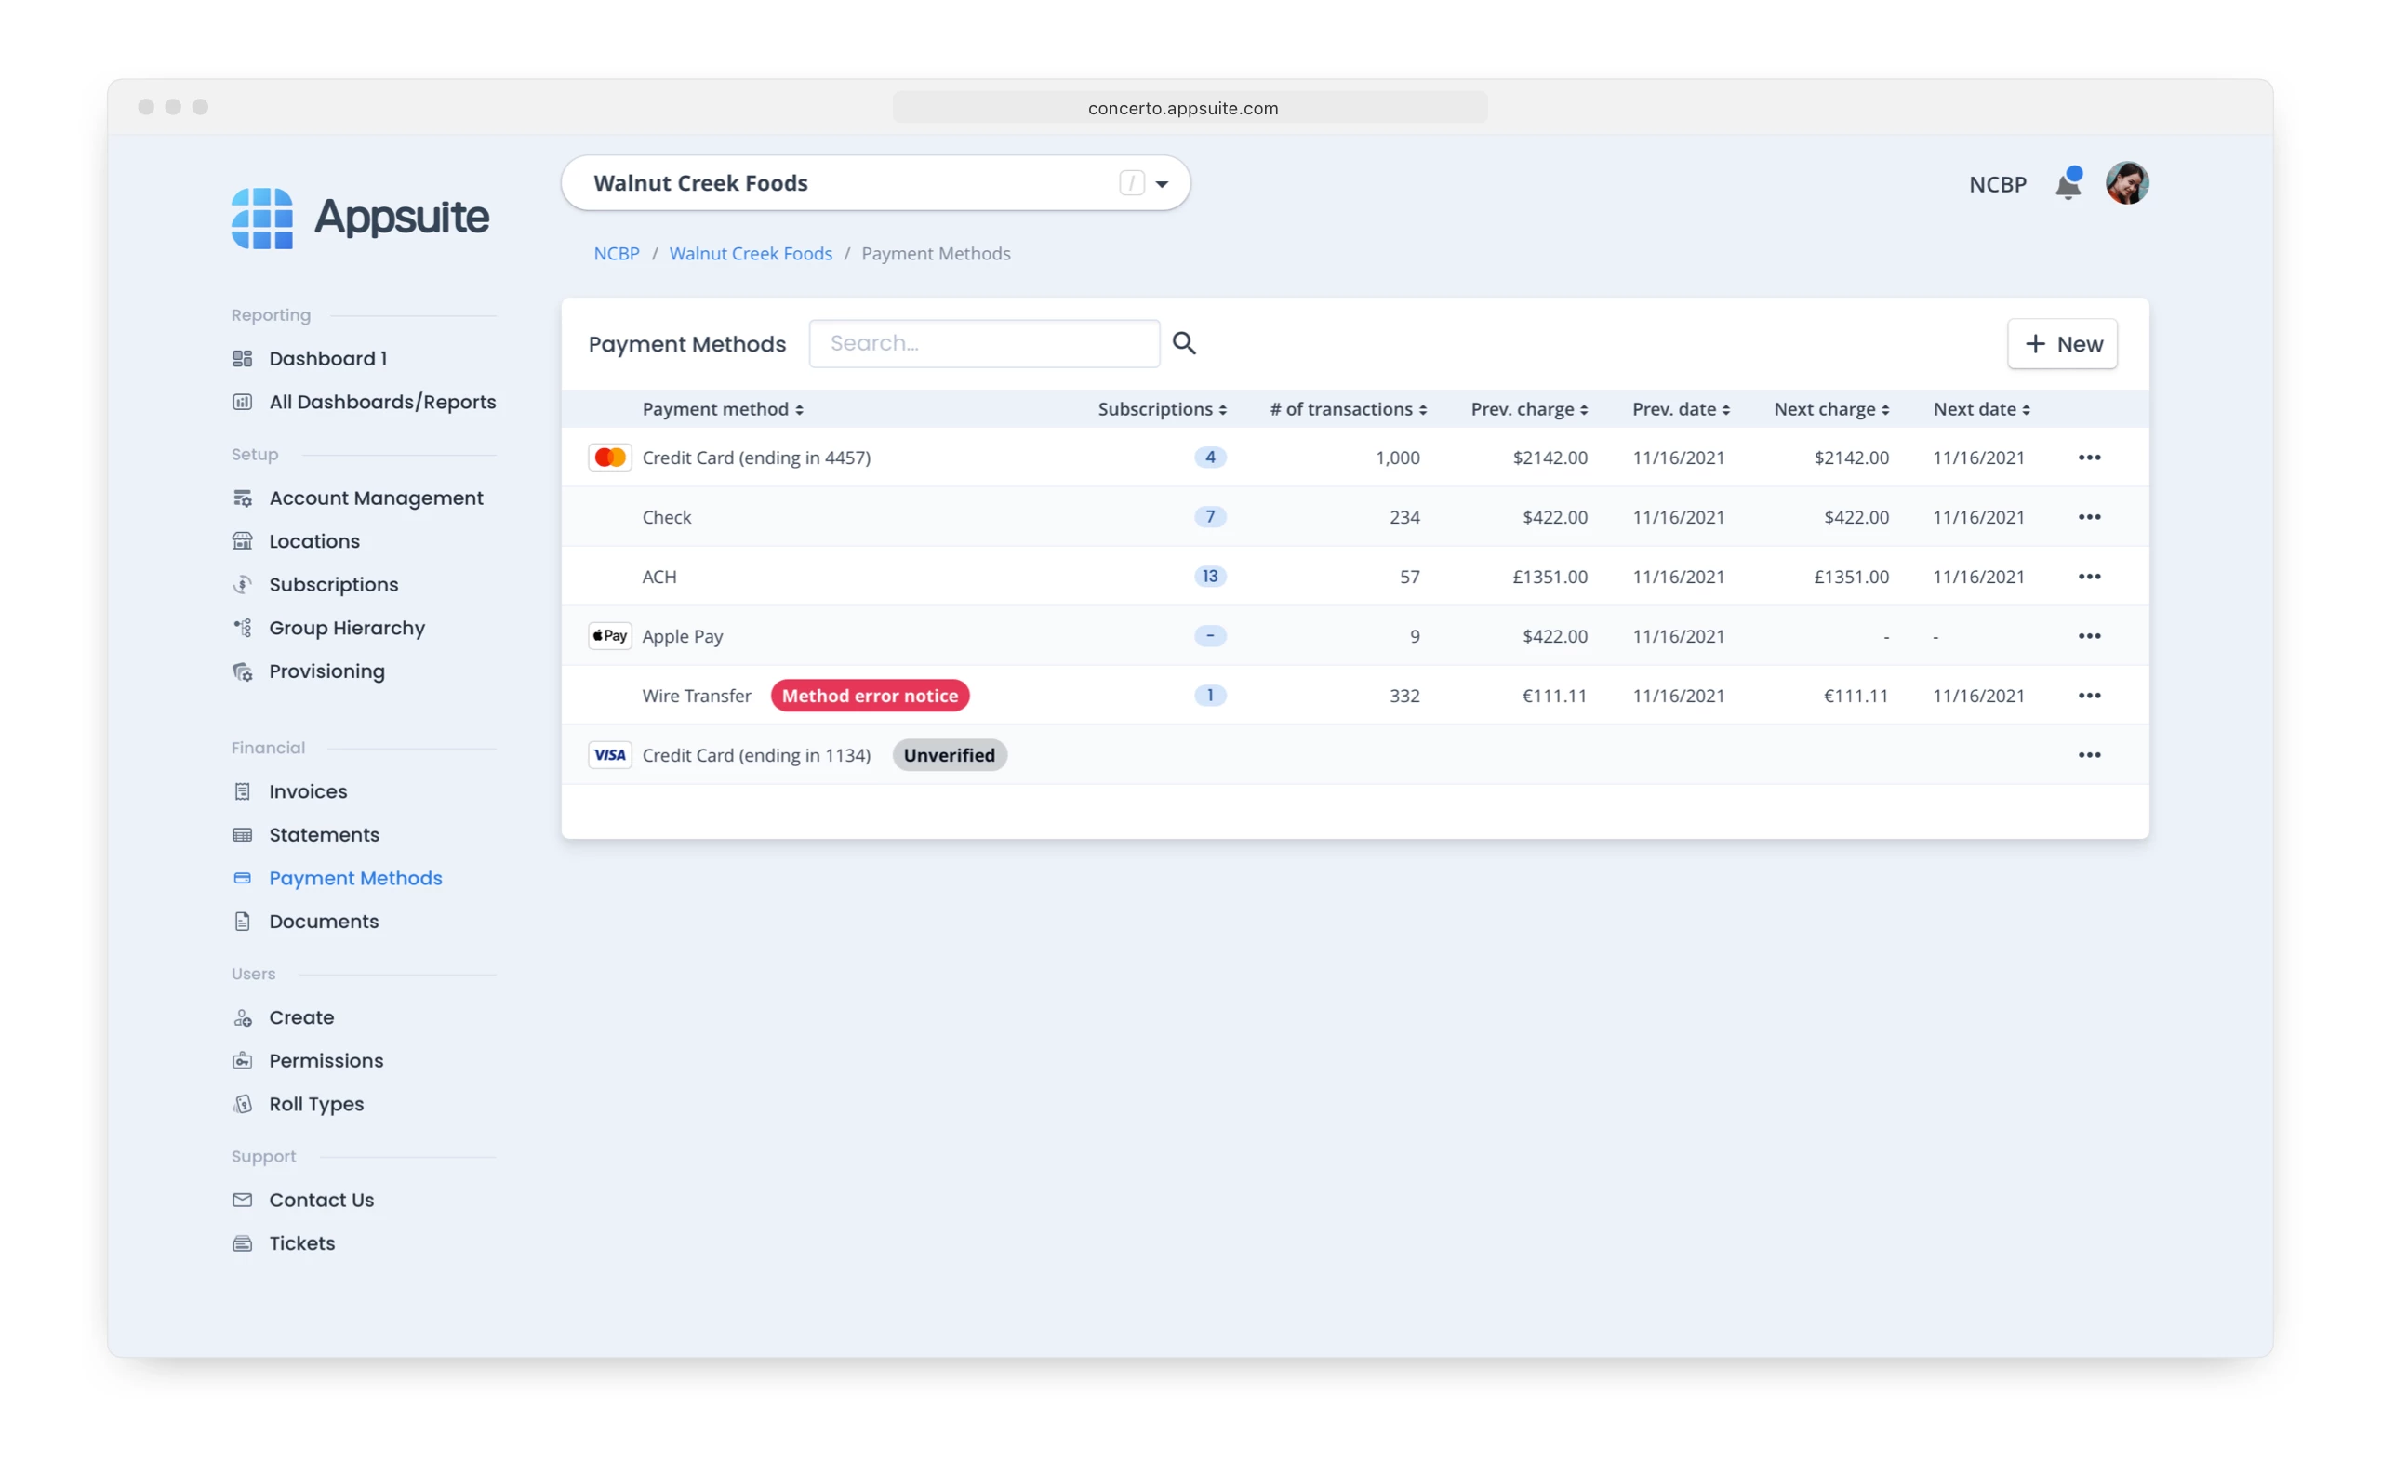Click the Mastercard icon on card 4457
Viewport: 2381px width, 1461px height.
(x=610, y=457)
